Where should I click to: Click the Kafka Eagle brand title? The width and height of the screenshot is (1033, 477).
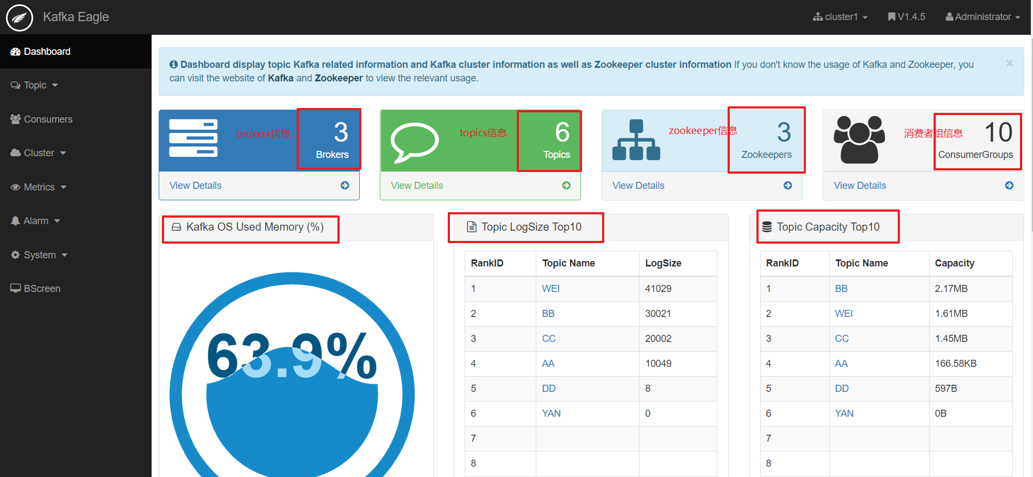pyautogui.click(x=76, y=17)
